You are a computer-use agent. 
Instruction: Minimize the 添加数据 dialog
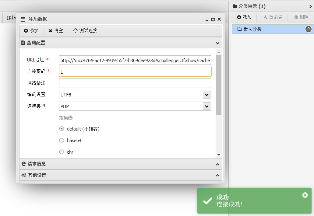coord(207,19)
